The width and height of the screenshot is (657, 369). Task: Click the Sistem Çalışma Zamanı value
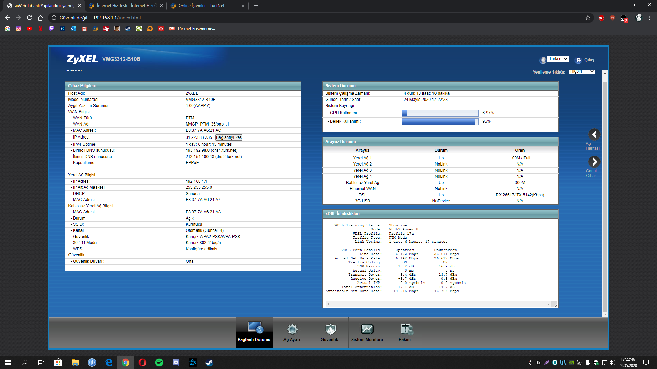click(x=427, y=93)
